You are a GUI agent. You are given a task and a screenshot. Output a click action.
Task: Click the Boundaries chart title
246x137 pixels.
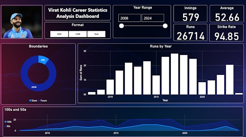[38, 46]
